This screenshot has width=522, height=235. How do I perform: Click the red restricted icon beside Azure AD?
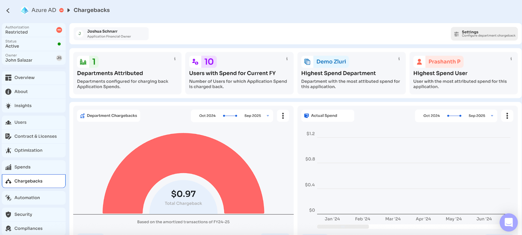tap(61, 10)
